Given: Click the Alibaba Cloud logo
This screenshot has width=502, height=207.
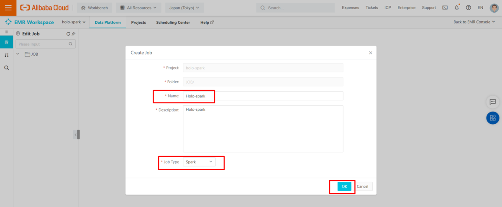Looking at the screenshot, I should 44,8.
